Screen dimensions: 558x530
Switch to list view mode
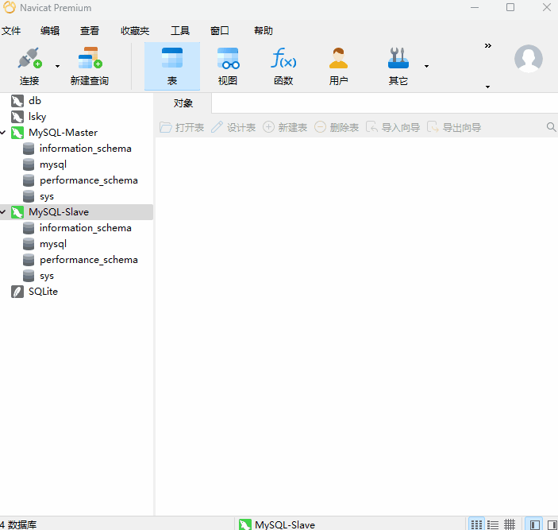(x=493, y=524)
